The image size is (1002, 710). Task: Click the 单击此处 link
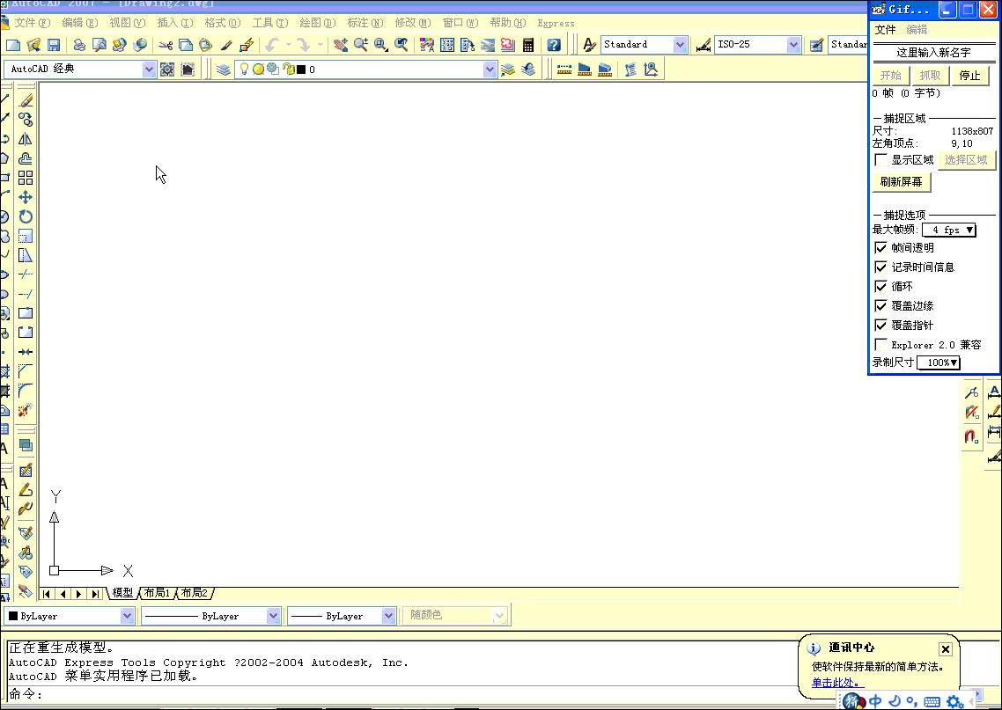(x=836, y=683)
